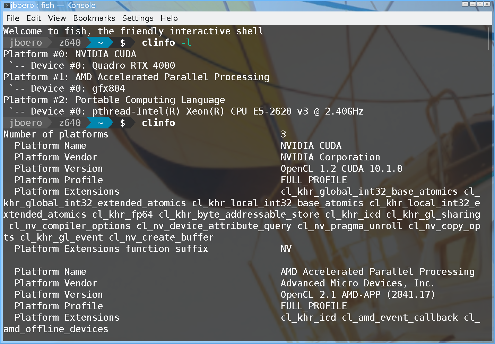Click 'Device #0: gfx804' line

tap(78, 89)
